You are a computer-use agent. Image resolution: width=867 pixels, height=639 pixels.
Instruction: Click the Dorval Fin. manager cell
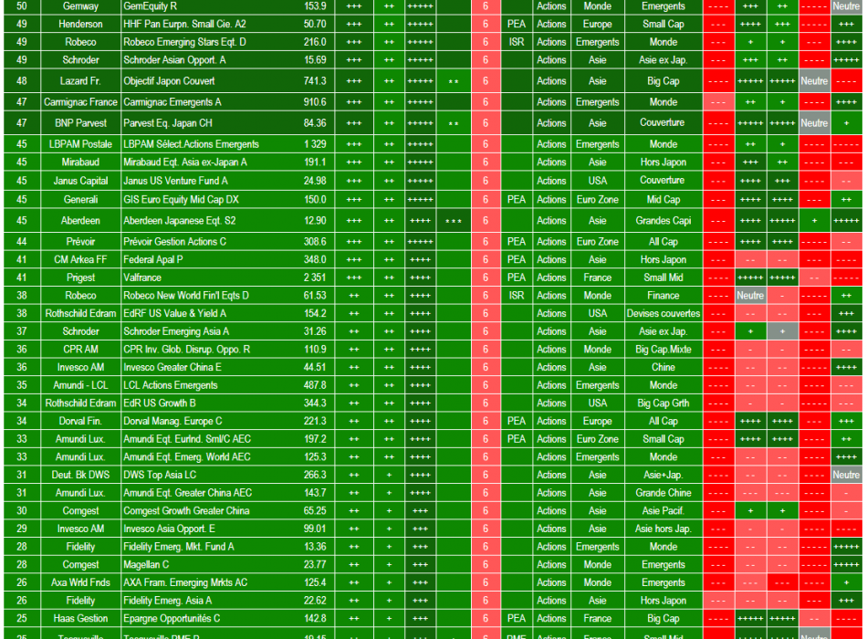[80, 421]
